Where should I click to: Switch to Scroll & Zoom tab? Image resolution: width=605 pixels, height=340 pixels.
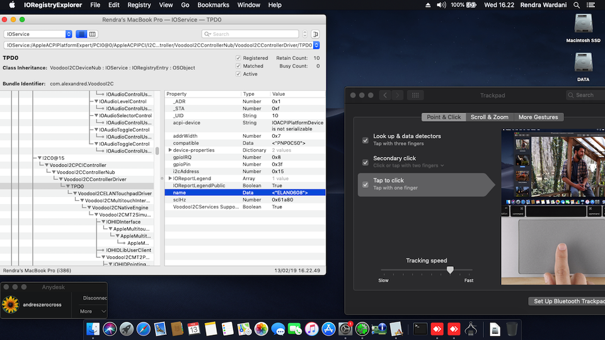pyautogui.click(x=489, y=117)
